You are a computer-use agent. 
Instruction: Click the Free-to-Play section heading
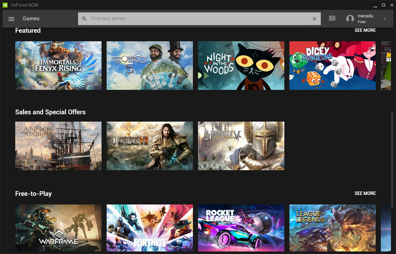pos(33,194)
